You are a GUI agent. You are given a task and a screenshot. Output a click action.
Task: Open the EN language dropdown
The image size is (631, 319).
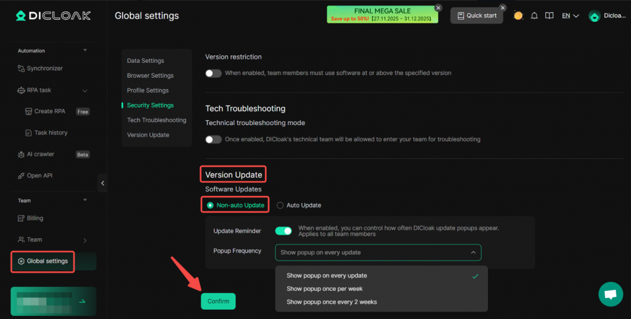pos(570,16)
